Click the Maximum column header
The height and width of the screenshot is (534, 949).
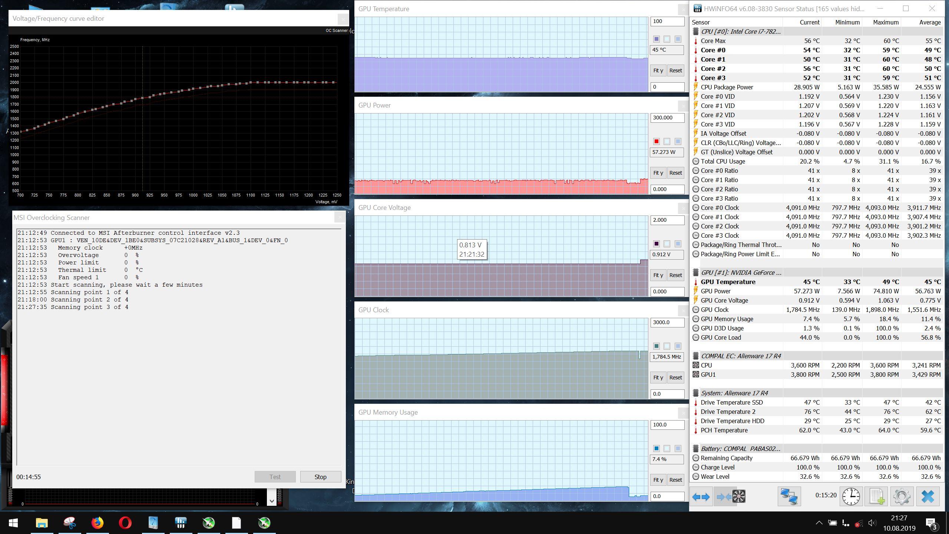tap(885, 22)
